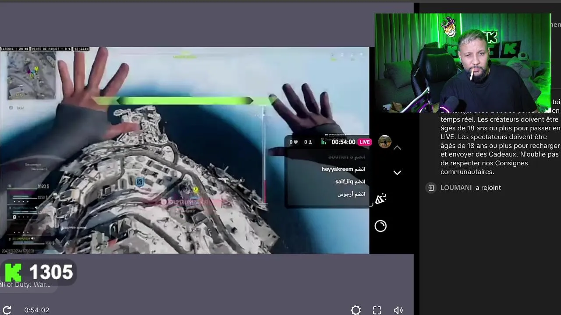Click the pink LIVE badge
The width and height of the screenshot is (561, 315).
point(365,142)
